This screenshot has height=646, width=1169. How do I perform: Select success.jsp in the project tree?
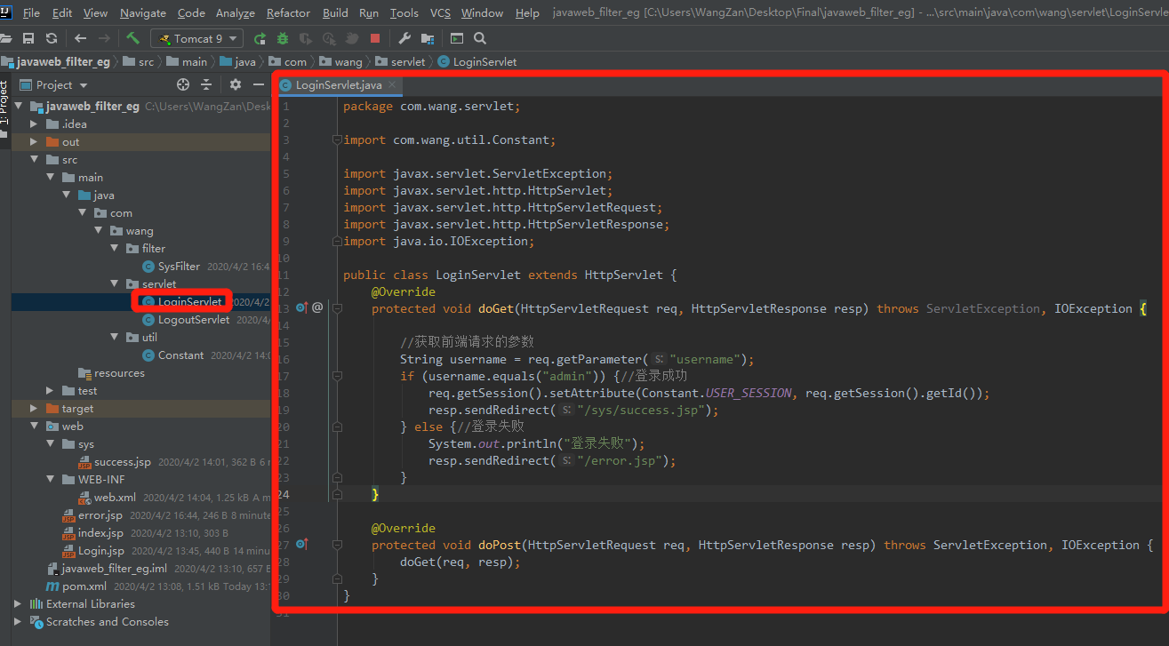[x=123, y=461]
